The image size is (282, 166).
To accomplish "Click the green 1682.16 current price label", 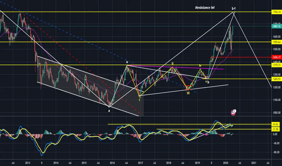I will point(277,26).
